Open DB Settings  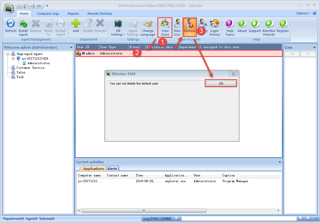coord(118,28)
